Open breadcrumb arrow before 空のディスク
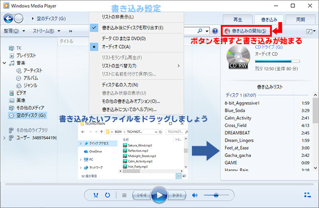319x208 pixels. pos(32,19)
